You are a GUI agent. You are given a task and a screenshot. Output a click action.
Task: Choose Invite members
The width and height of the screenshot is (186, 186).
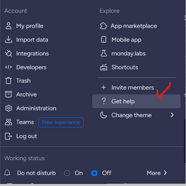pyautogui.click(x=133, y=87)
